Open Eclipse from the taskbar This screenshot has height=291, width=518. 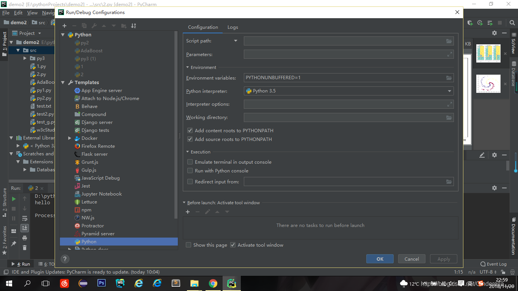pos(83,283)
